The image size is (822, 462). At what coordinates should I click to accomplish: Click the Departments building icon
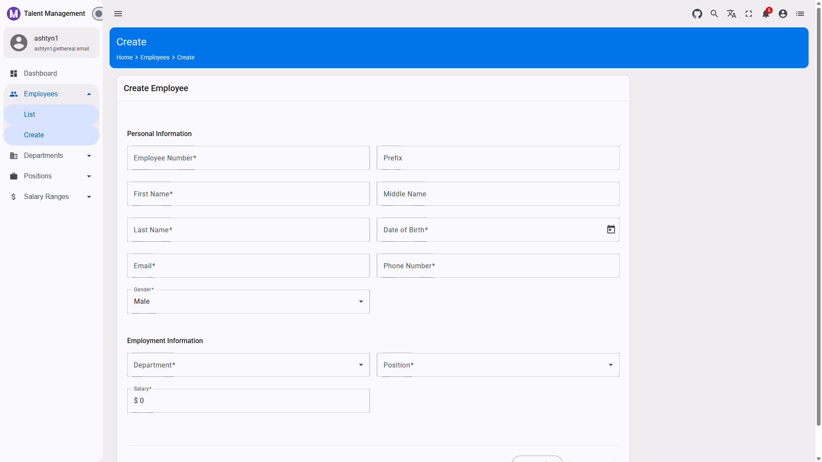(13, 155)
